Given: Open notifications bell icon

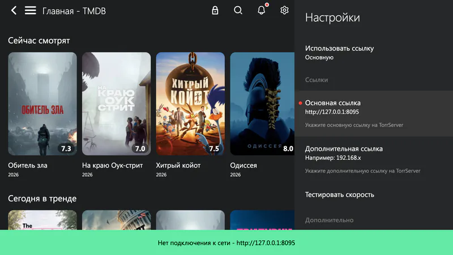Looking at the screenshot, I should click(x=262, y=10).
